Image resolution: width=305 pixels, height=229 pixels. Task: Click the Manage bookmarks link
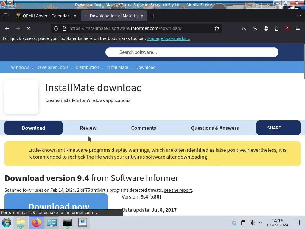[x=169, y=38]
